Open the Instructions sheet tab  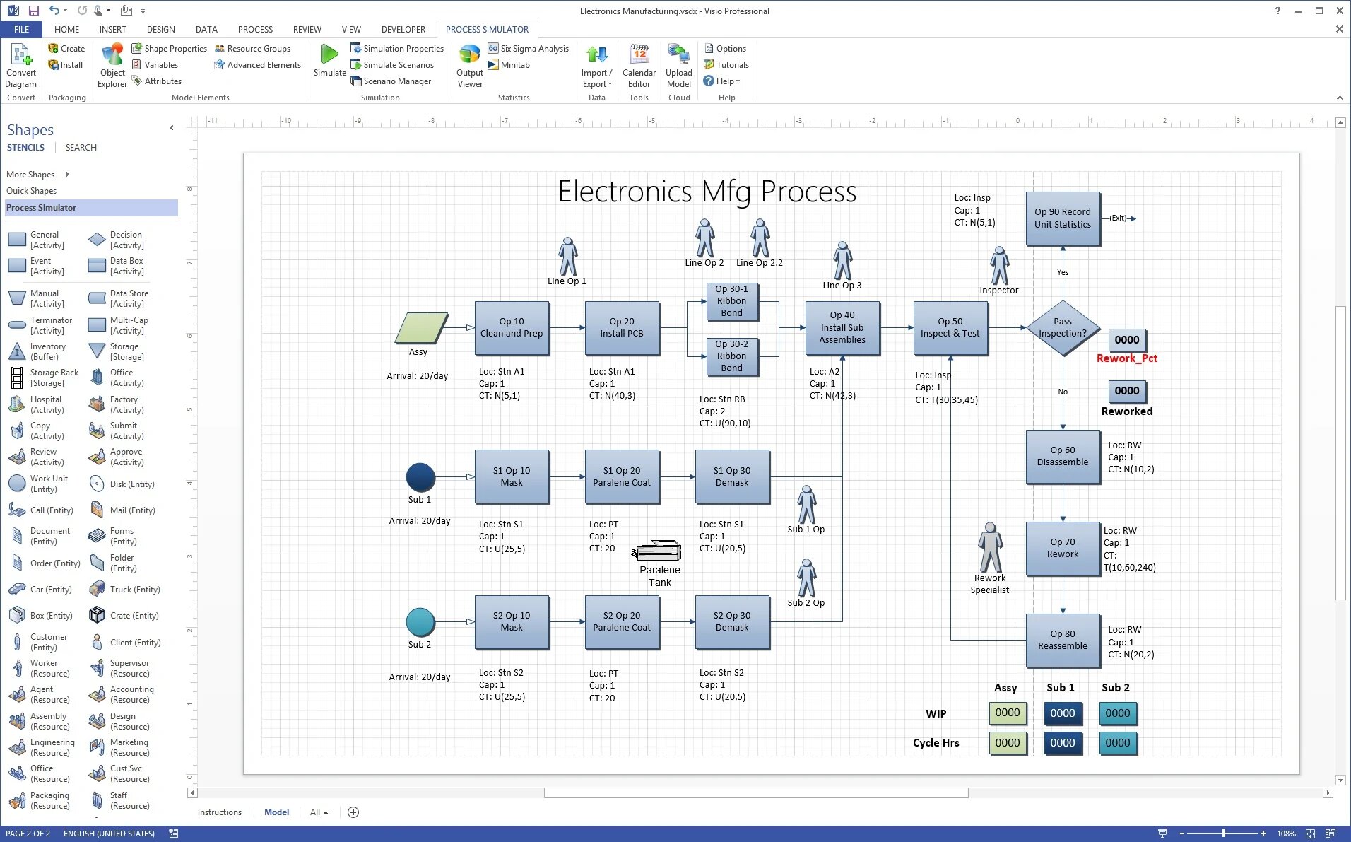[x=219, y=812]
